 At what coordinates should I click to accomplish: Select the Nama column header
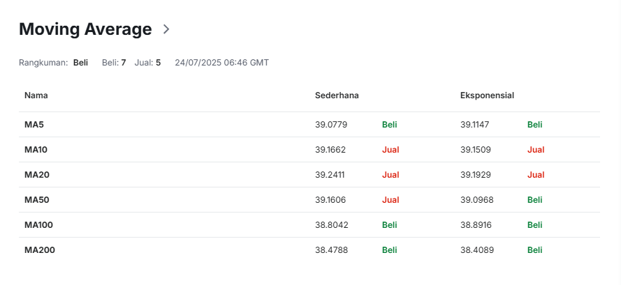(36, 95)
